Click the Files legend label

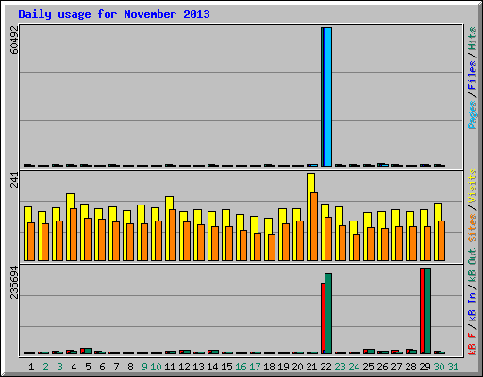click(x=473, y=75)
